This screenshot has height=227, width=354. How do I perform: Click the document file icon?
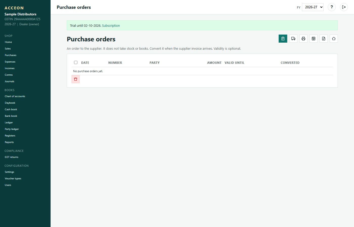pos(324,39)
